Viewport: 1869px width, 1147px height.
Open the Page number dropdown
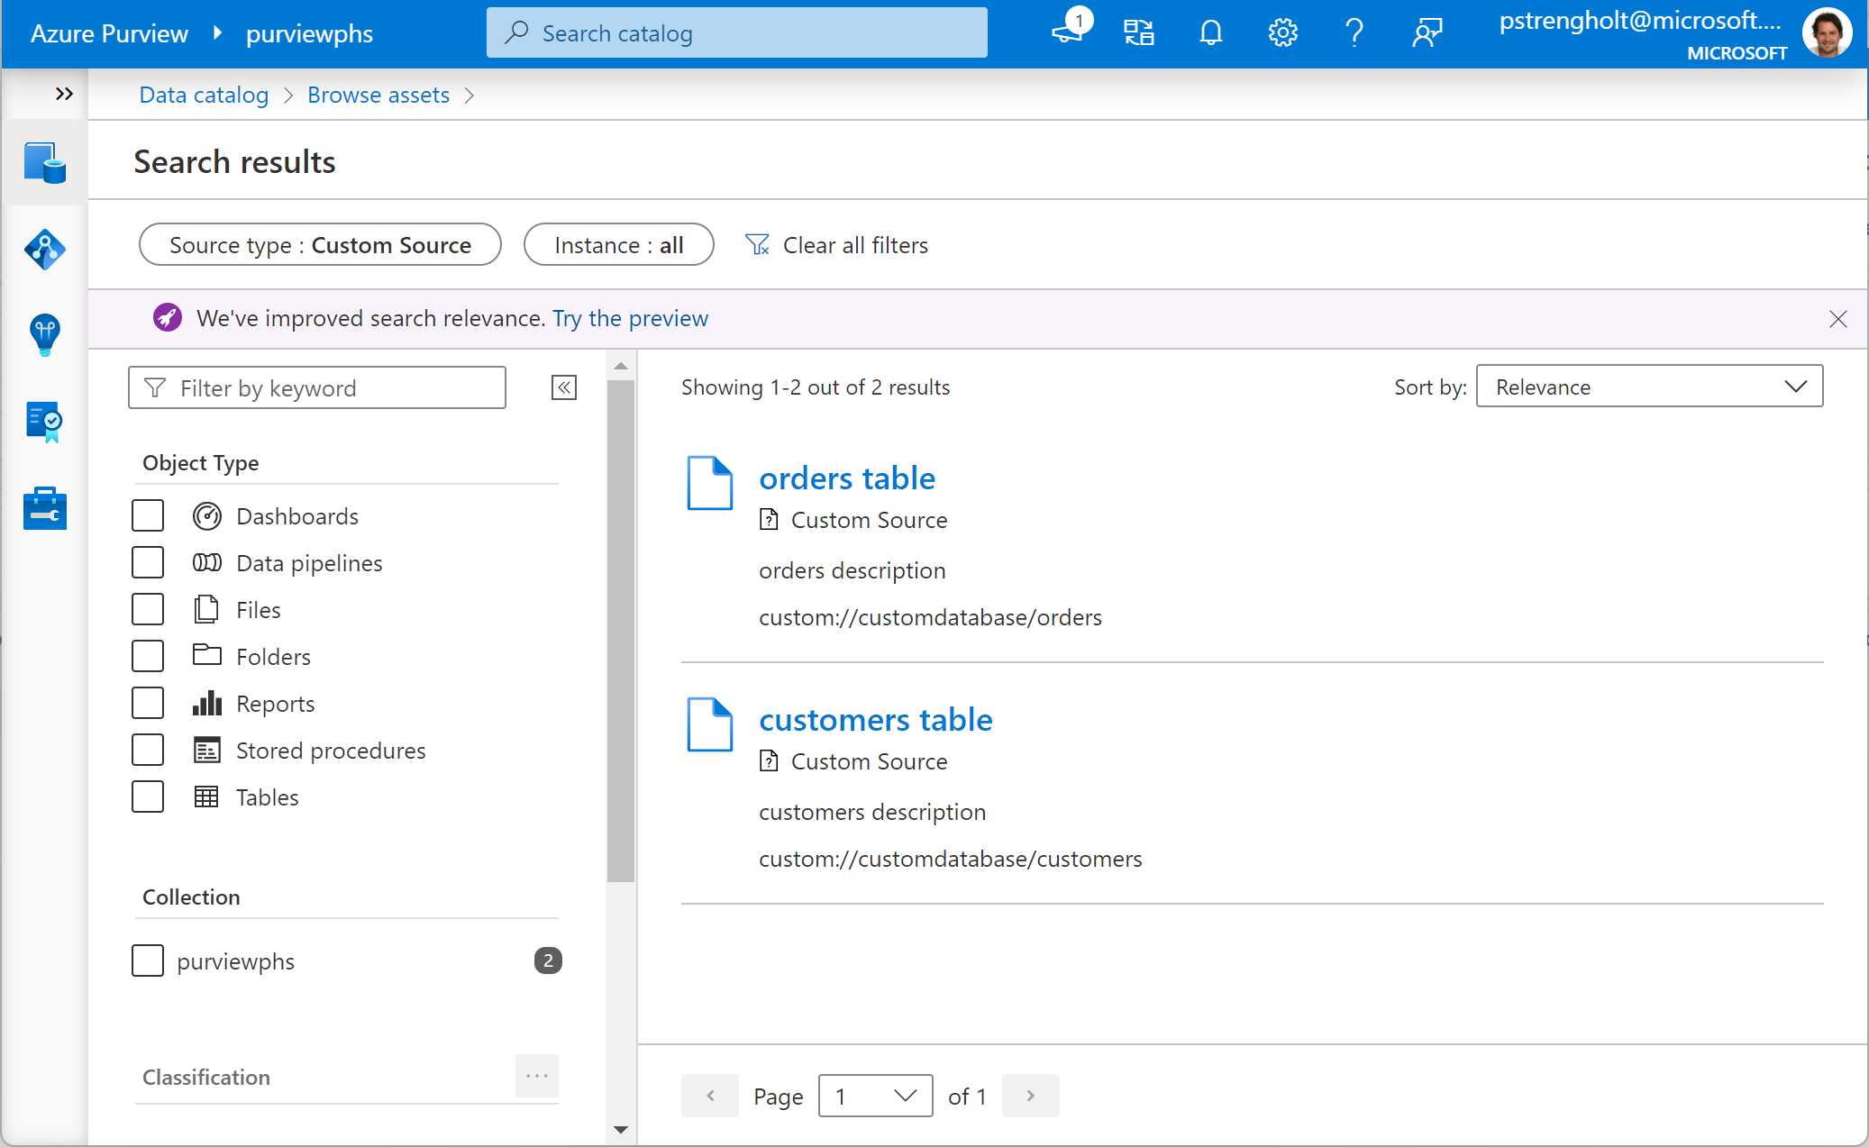875,1097
